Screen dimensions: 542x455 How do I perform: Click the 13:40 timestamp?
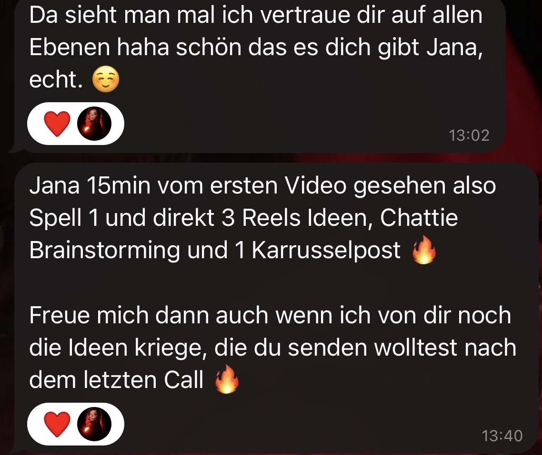click(x=502, y=436)
